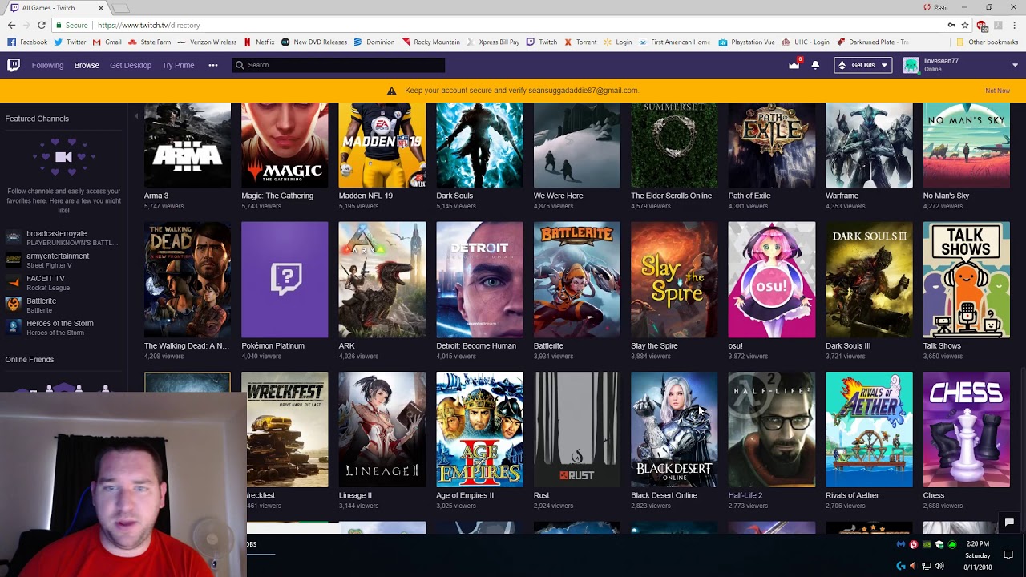Open the notifications bell

[815, 65]
